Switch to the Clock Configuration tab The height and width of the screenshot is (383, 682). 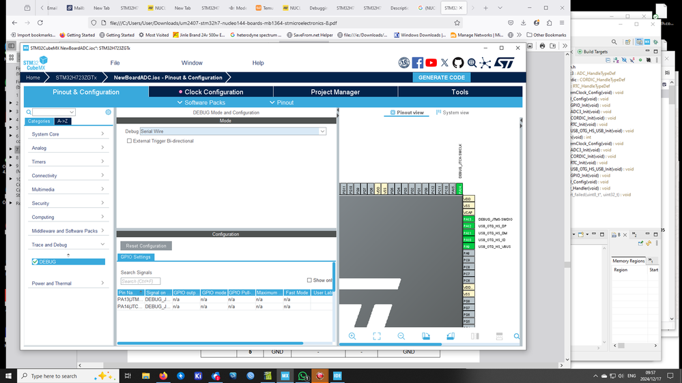pyautogui.click(x=211, y=92)
